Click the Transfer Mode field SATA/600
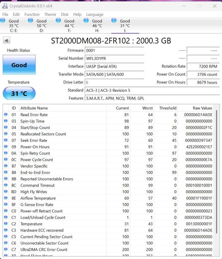Viewport: 222px width, 259px height. point(114,74)
